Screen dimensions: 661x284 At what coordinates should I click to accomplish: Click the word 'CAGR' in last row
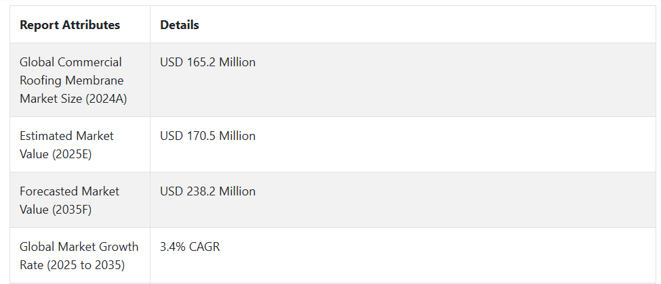(205, 247)
